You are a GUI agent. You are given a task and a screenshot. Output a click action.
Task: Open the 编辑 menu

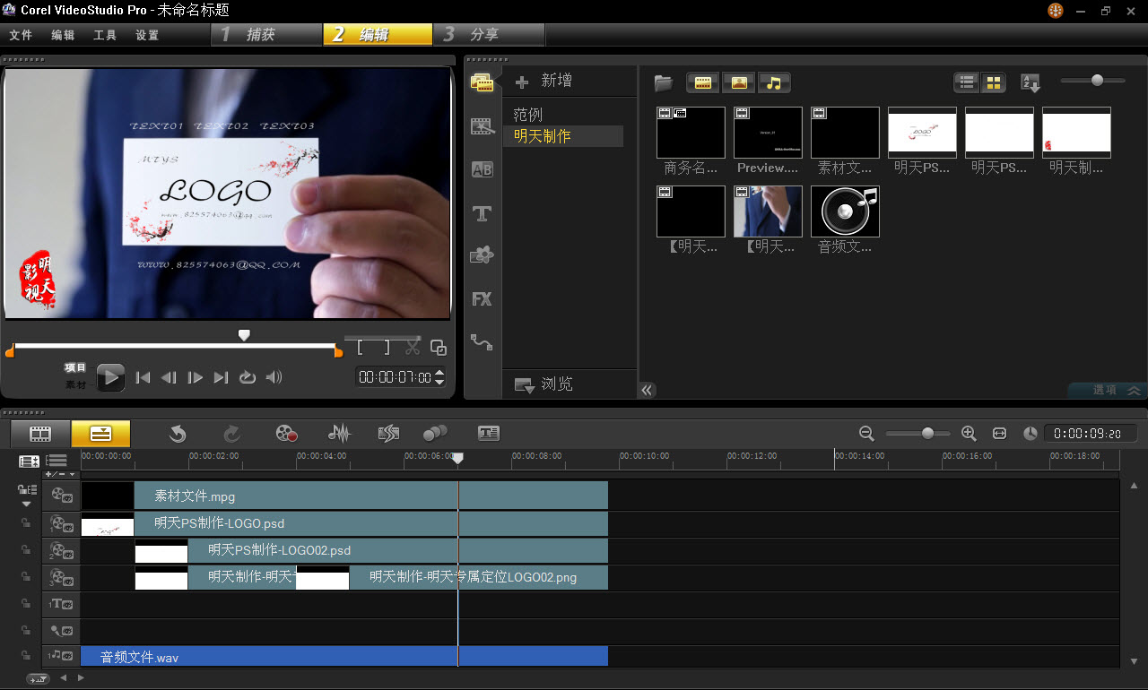click(x=63, y=35)
